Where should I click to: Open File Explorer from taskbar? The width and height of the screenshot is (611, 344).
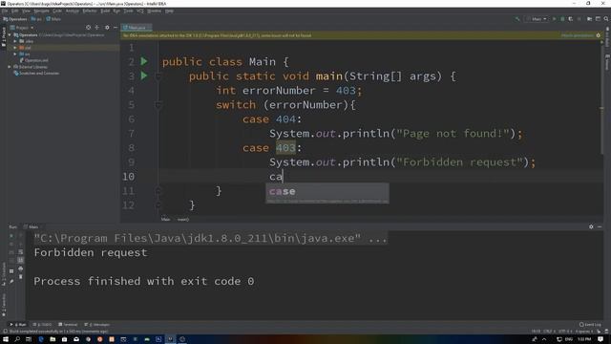click(x=53, y=339)
